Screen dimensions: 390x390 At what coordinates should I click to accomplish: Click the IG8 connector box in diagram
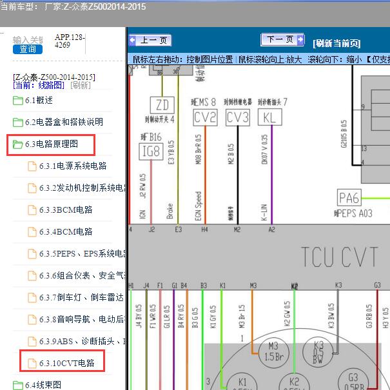[x=151, y=151]
